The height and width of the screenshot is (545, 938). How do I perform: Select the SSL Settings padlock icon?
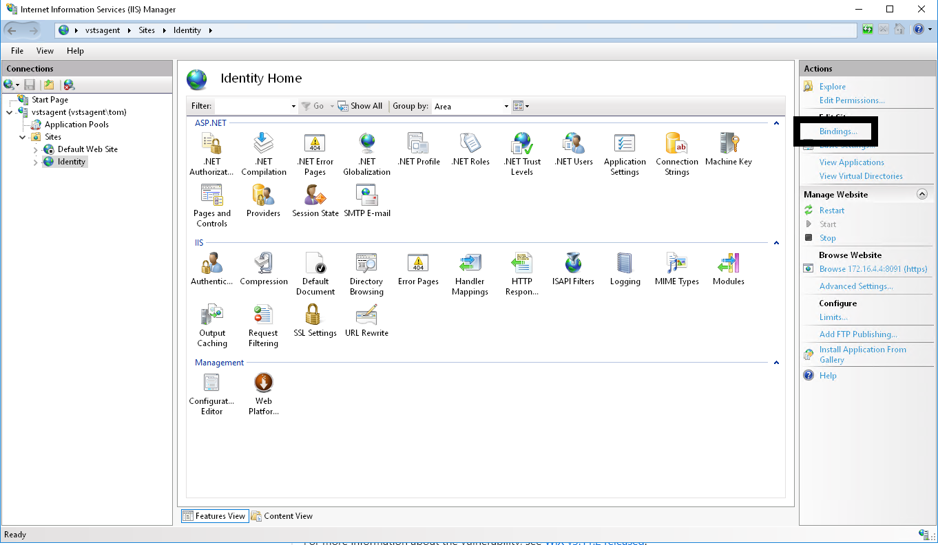tap(313, 314)
